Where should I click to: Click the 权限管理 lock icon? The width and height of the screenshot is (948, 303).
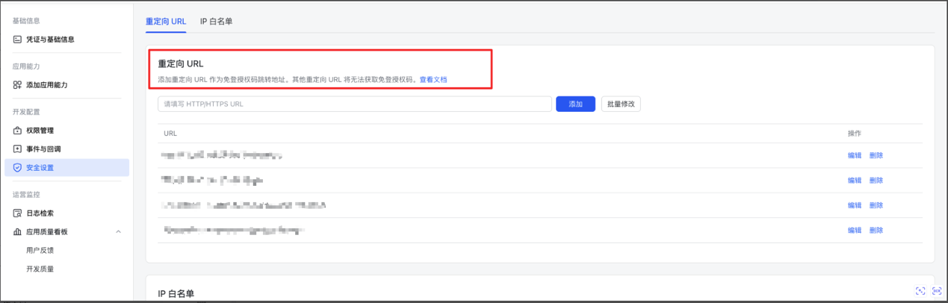coord(18,131)
